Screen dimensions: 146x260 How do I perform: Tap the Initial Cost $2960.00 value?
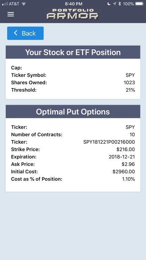[124, 172]
